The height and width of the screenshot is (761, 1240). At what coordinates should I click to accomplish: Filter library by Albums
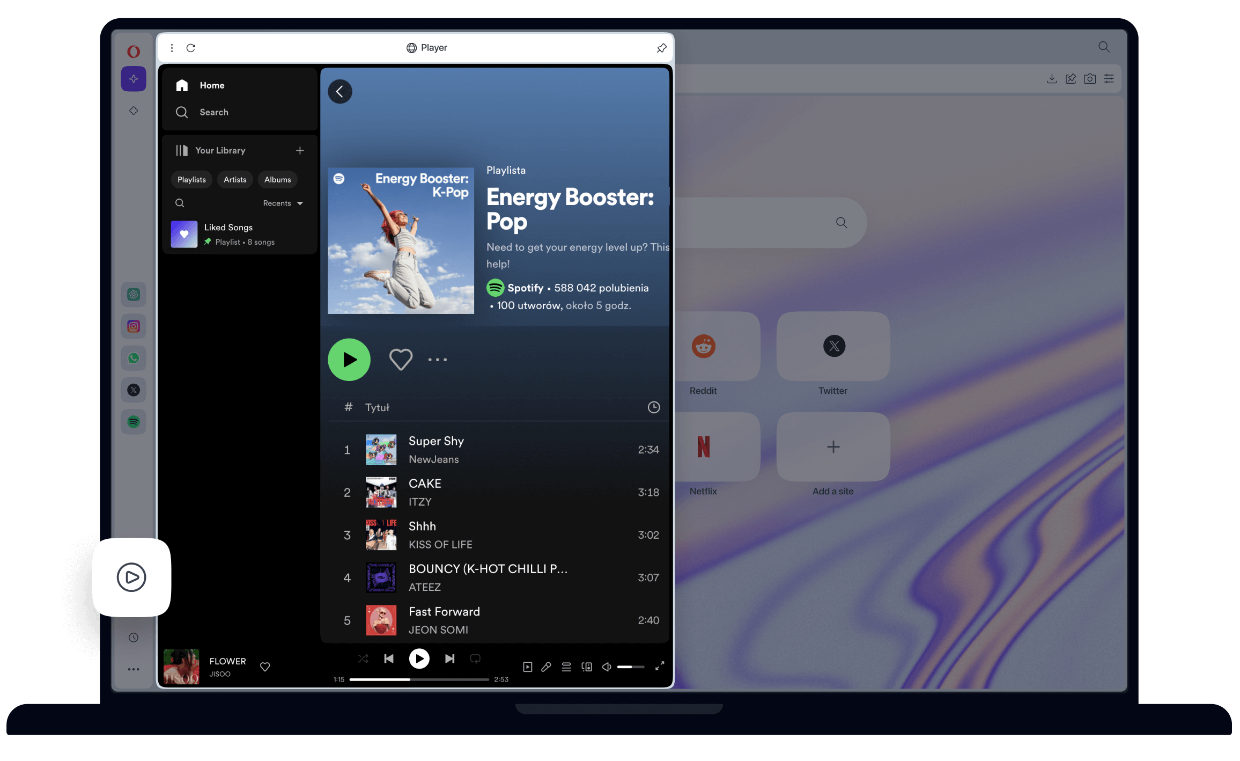(x=277, y=180)
